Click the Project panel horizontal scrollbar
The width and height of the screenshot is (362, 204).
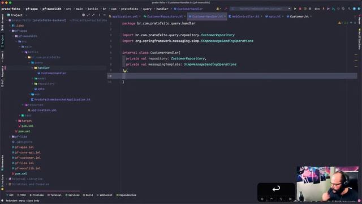[x=42, y=192]
